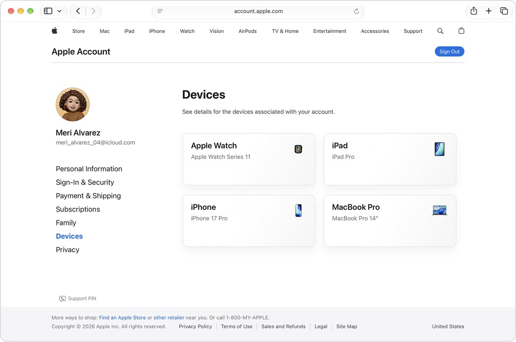Open the Watch menu
The width and height of the screenshot is (516, 342).
187,31
